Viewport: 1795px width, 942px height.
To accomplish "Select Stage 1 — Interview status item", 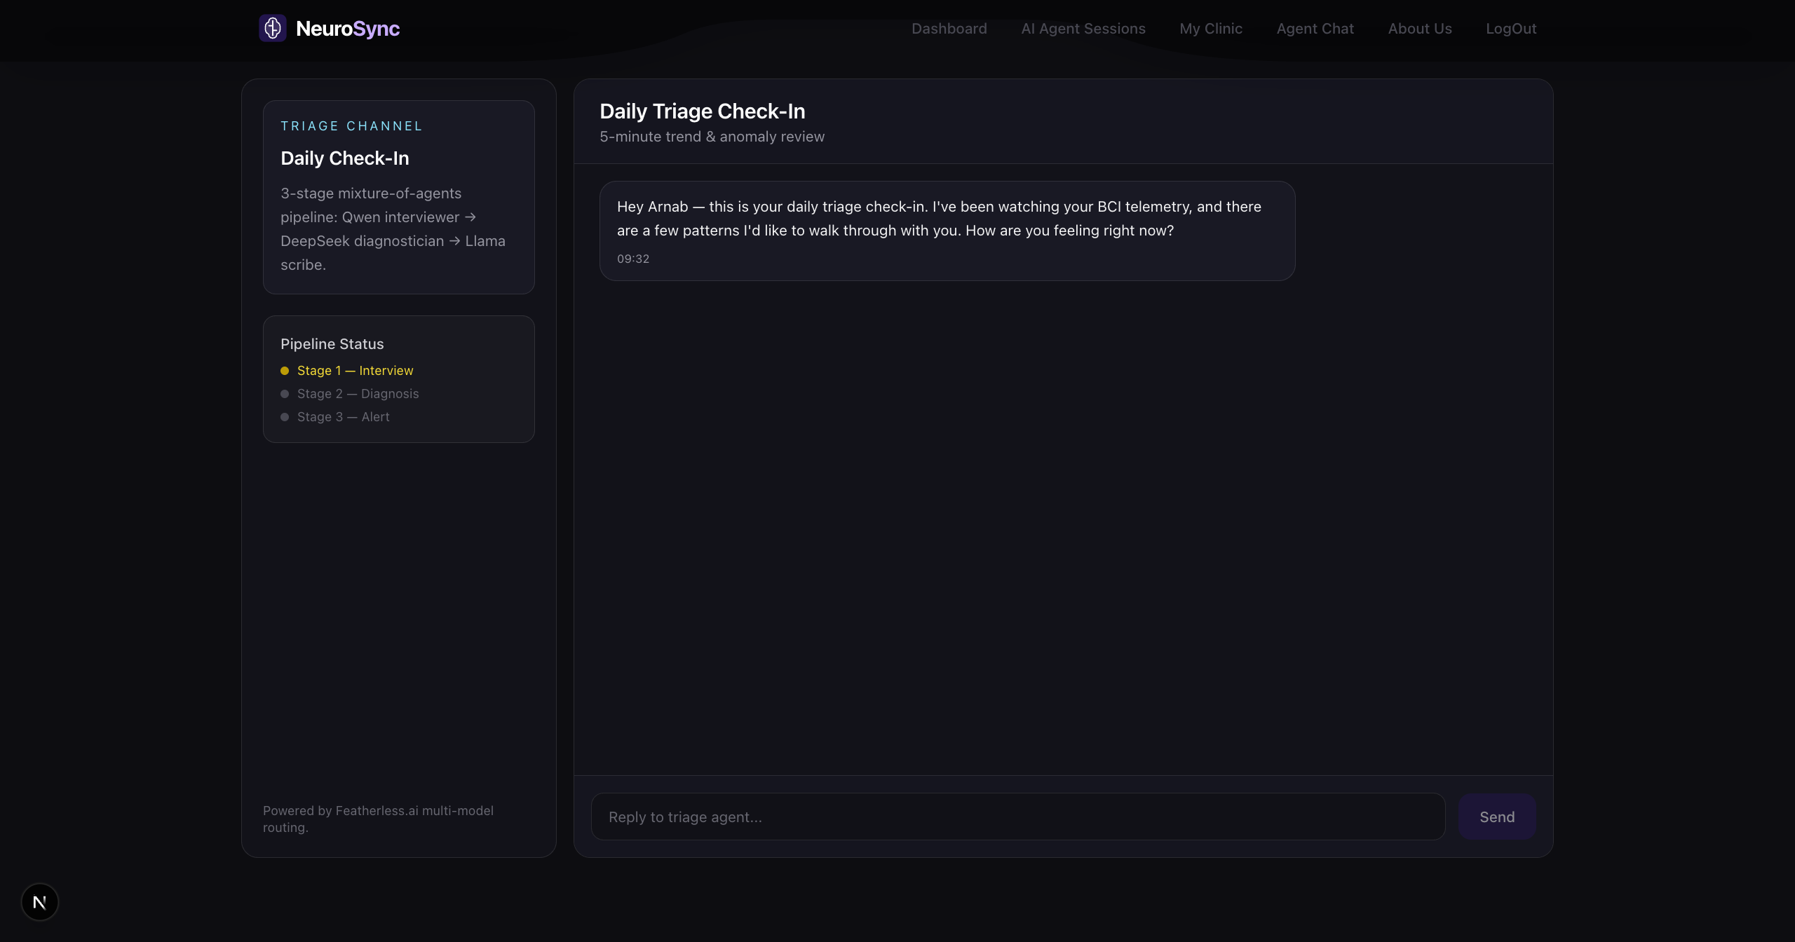I will [355, 371].
